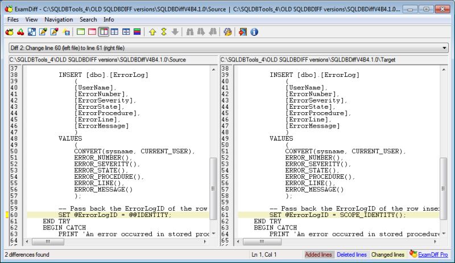Click the Find binoculars icon
The image size is (455, 263).
[x=190, y=32]
